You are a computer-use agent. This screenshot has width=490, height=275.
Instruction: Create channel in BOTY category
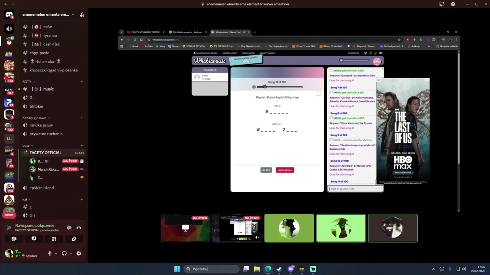[x=82, y=82]
